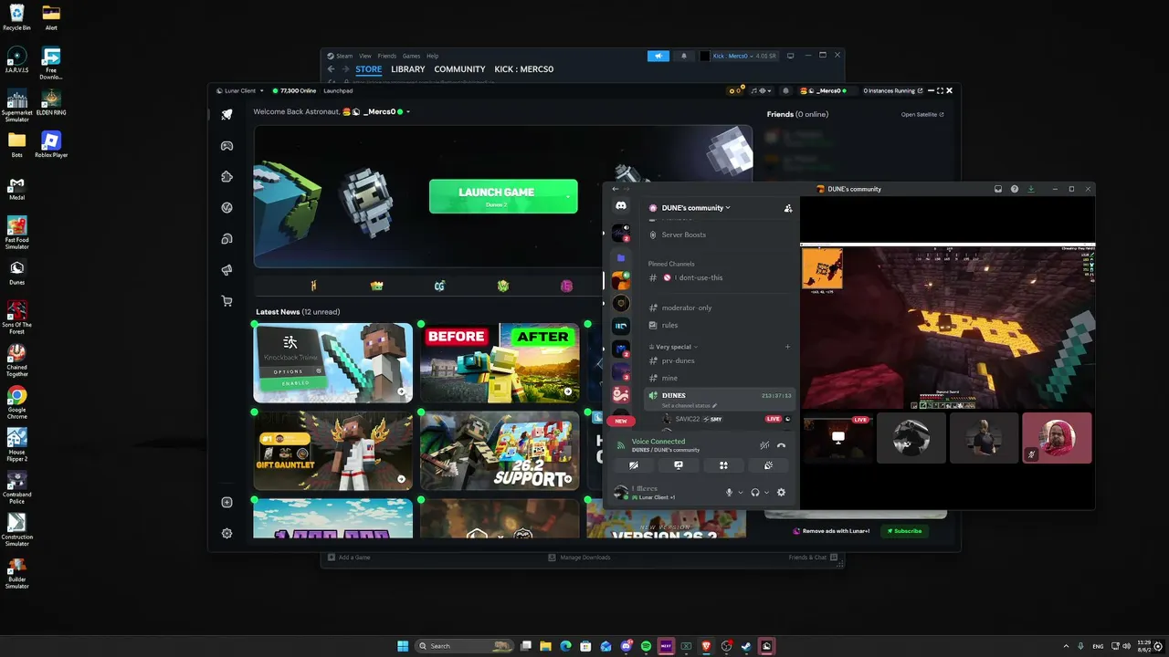Open Steam View menu
Screen dimensions: 1169x657
click(365, 56)
